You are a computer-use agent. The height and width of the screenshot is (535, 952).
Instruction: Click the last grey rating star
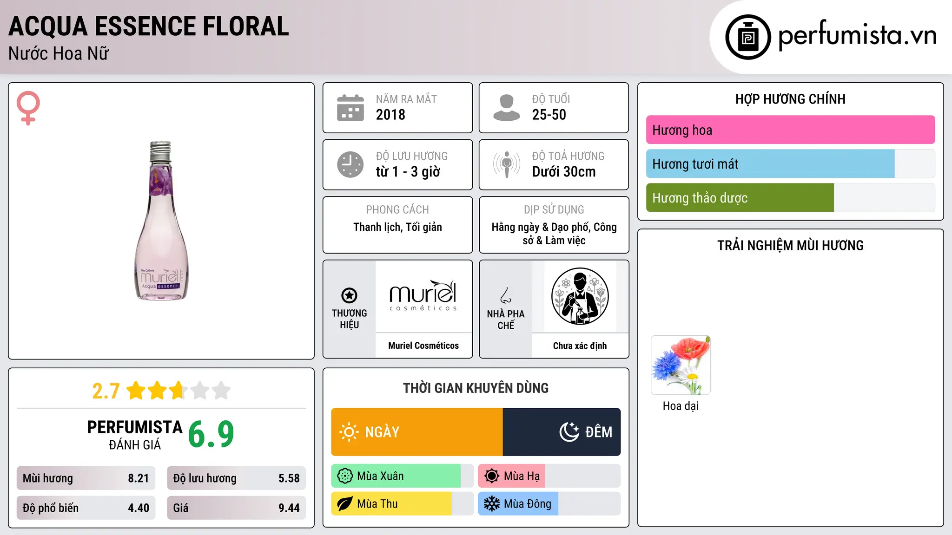click(221, 391)
